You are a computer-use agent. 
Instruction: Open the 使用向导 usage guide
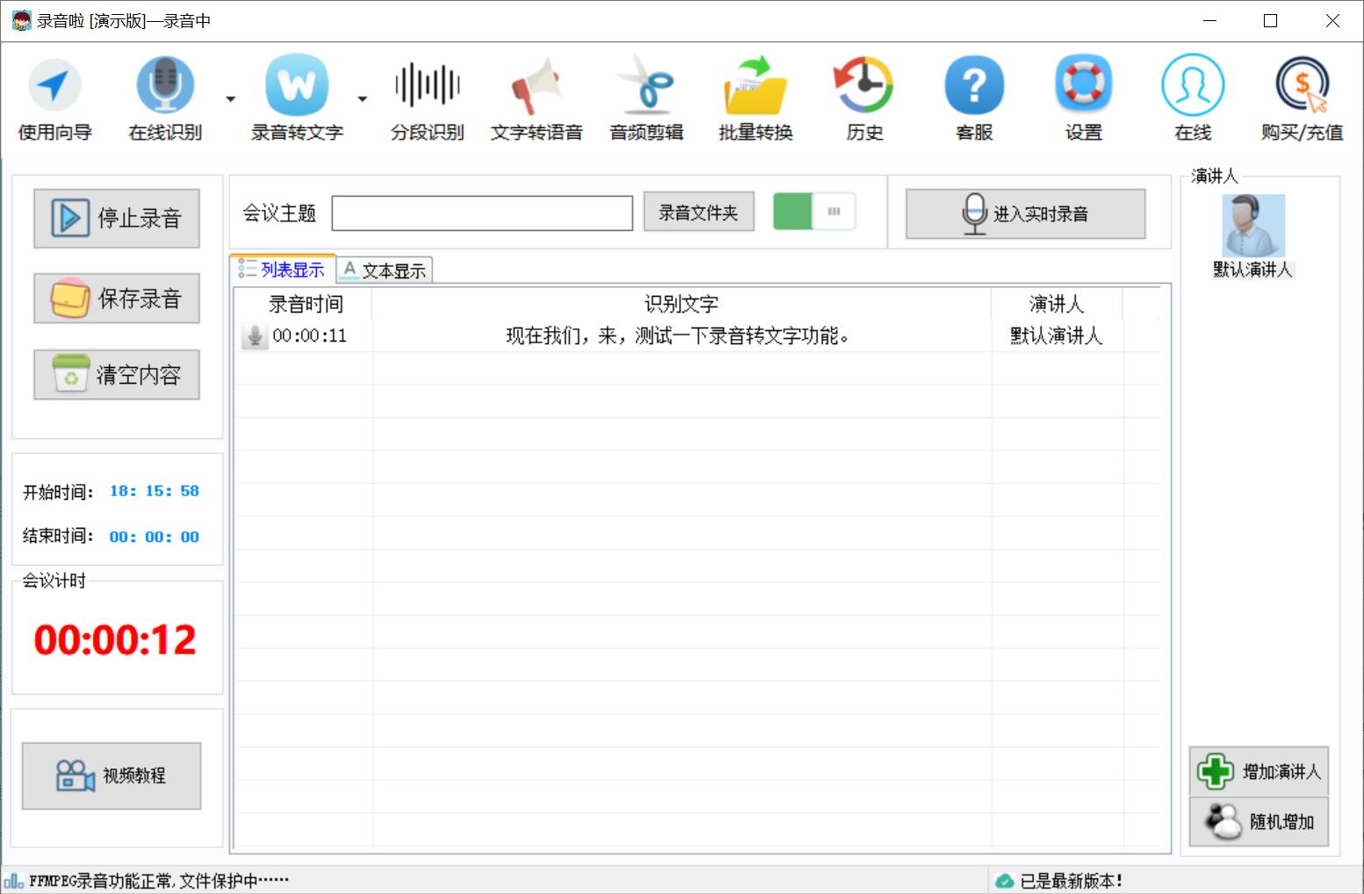(54, 98)
